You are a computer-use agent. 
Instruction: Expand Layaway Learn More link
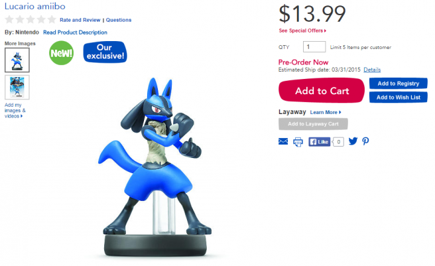tap(326, 113)
